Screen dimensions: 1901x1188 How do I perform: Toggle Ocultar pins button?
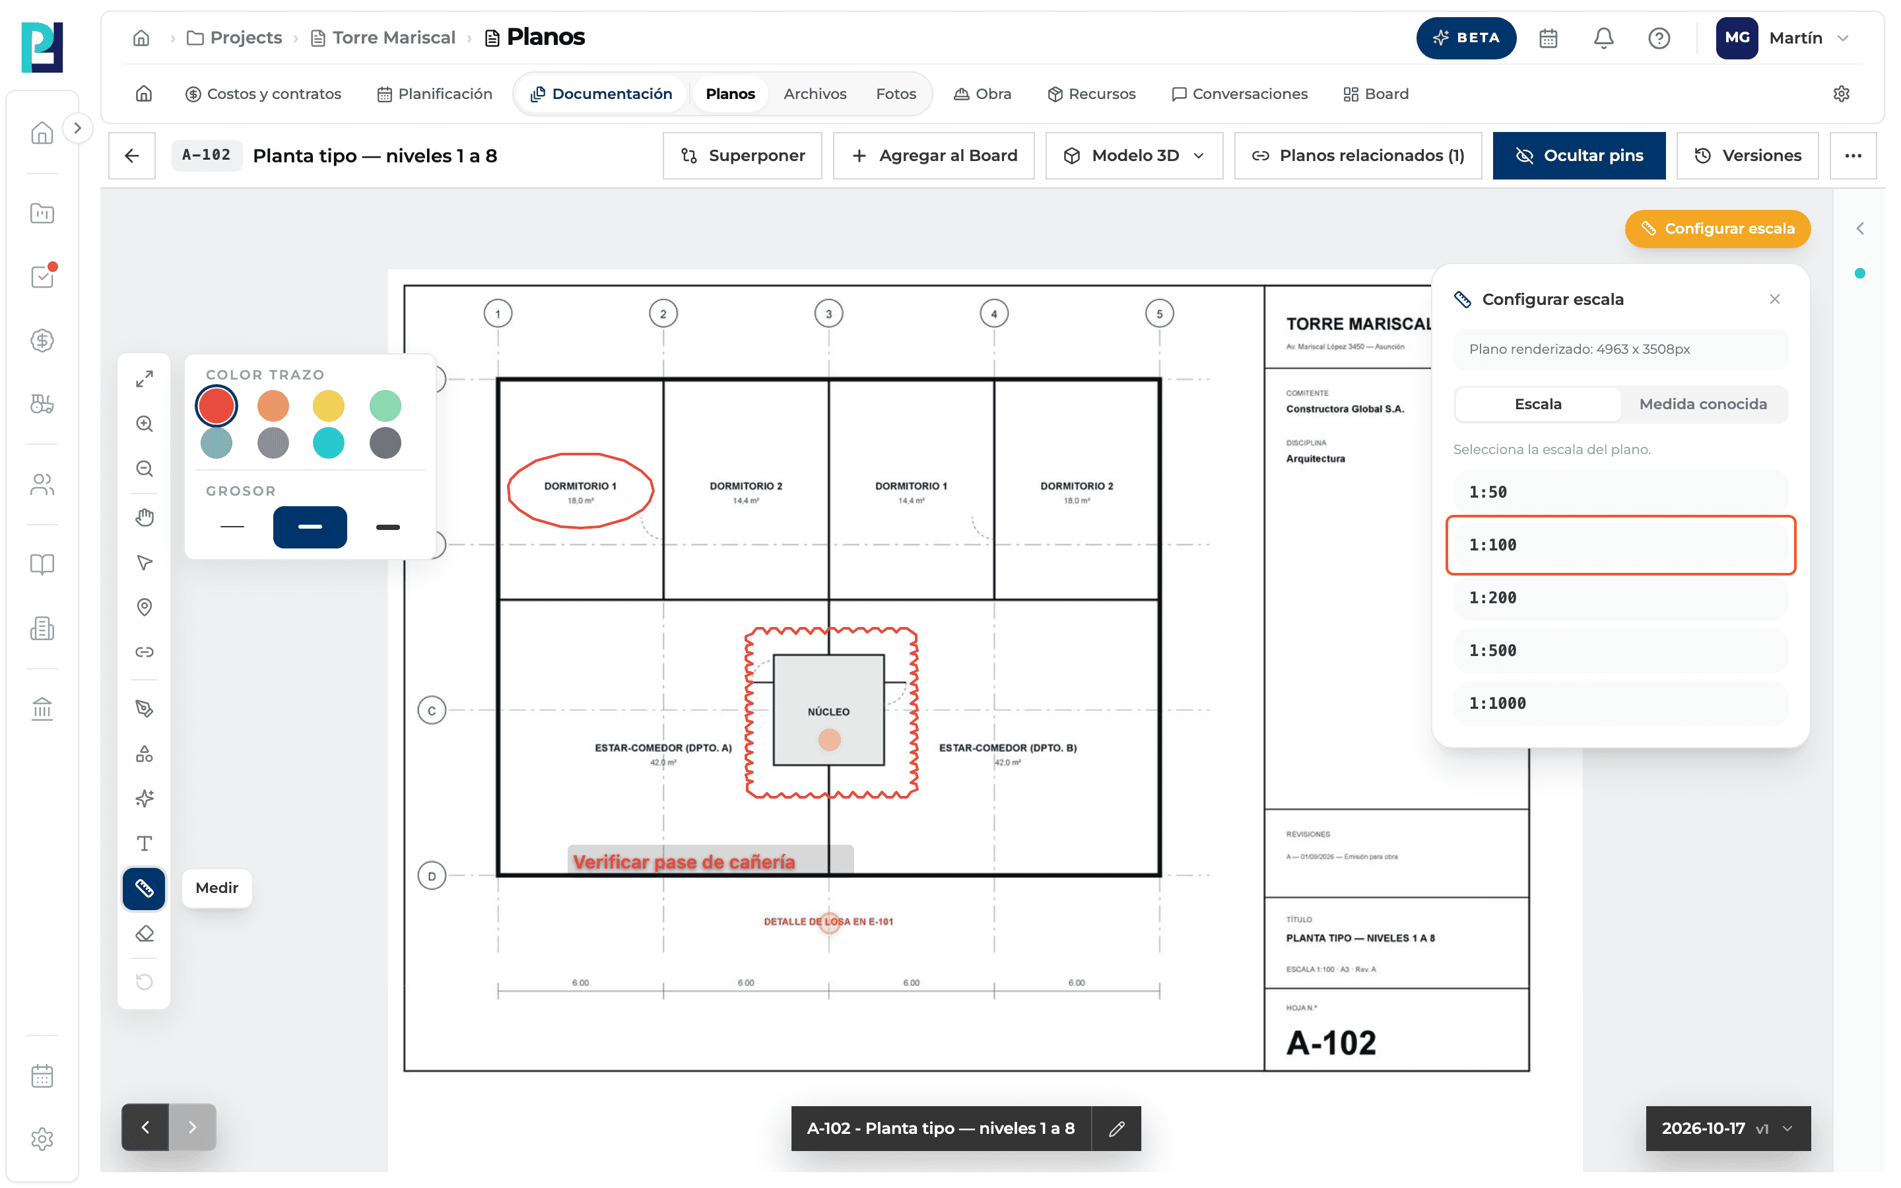1578,156
